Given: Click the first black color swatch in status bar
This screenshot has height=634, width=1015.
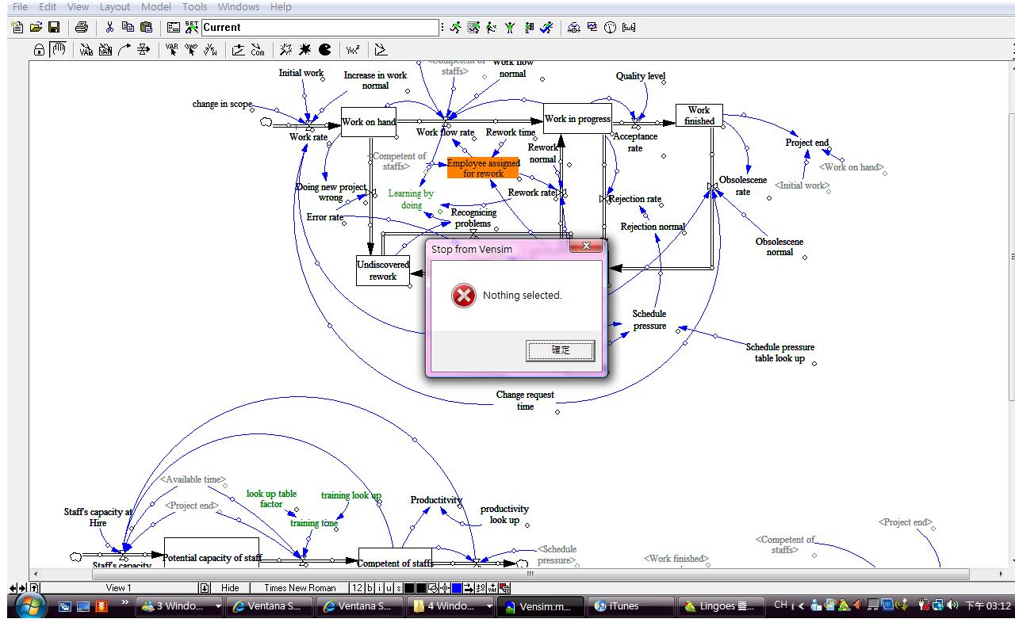Looking at the screenshot, I should (x=409, y=588).
